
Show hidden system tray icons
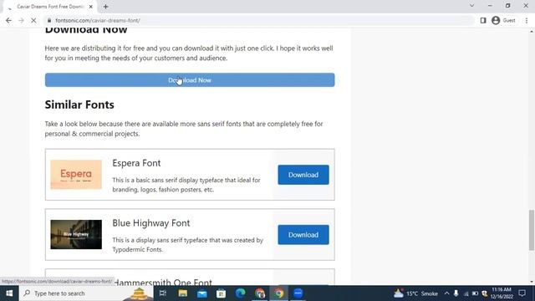pyautogui.click(x=446, y=293)
